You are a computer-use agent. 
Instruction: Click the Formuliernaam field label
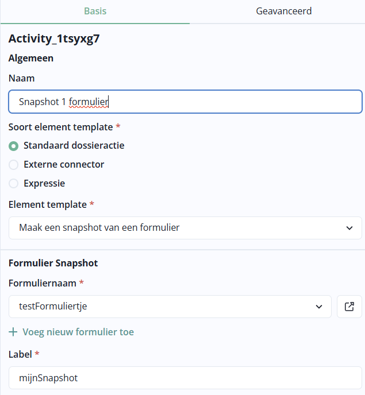(43, 283)
